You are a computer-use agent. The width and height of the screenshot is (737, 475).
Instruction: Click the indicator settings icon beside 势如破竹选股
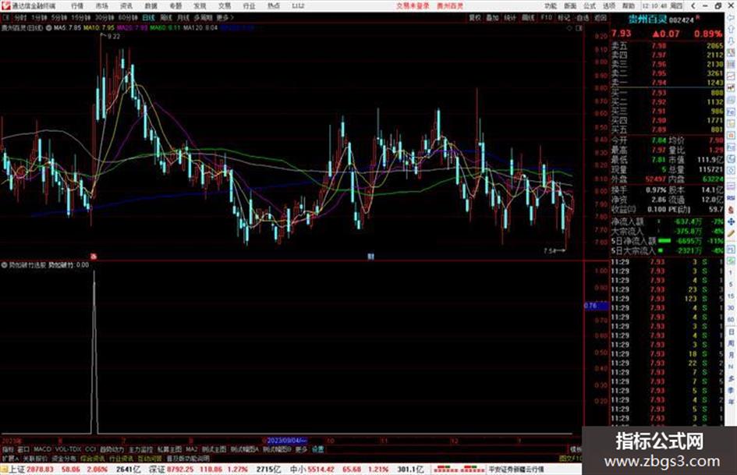point(4,265)
